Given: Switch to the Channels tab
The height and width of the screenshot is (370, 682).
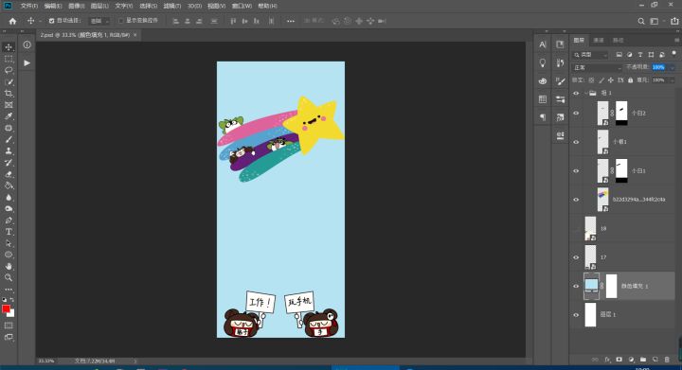Looking at the screenshot, I should 599,41.
